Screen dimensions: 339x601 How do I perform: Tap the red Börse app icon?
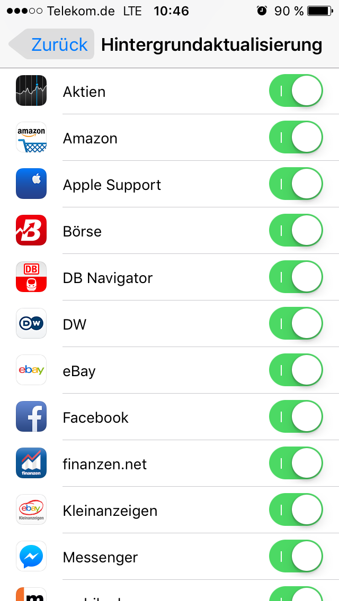(x=31, y=231)
